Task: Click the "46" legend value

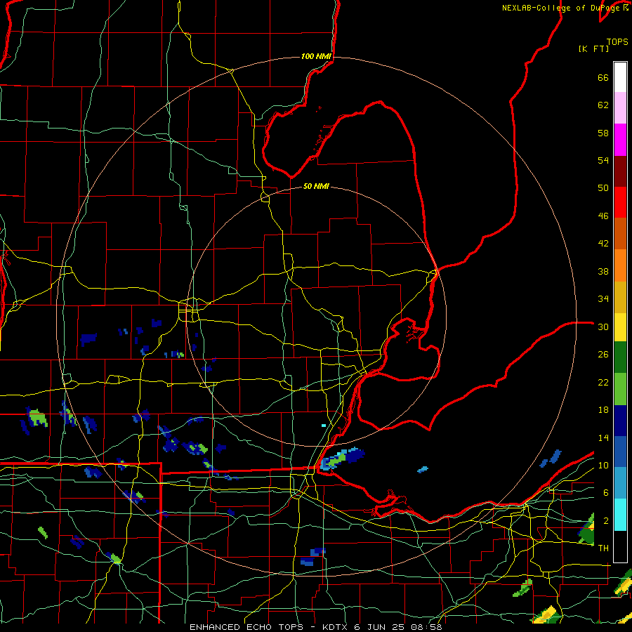Action: point(603,216)
